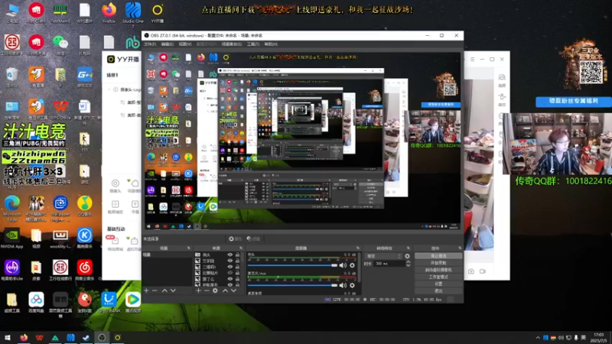Screen dimensions: 612x344
Task: Open source properties gear in Sources dock footer
Action: click(215, 290)
